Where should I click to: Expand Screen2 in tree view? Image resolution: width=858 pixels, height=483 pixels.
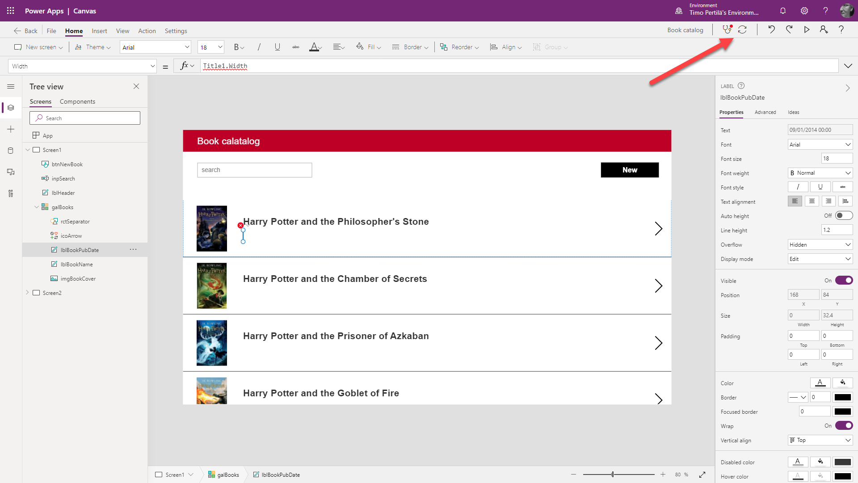[x=28, y=293]
